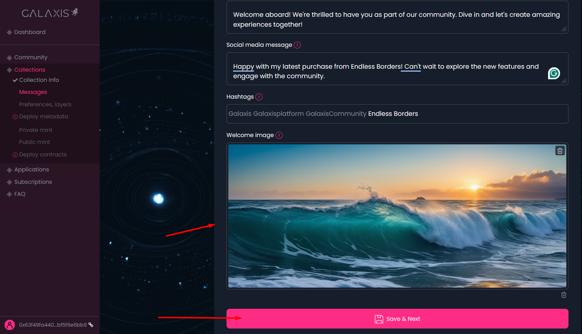
Task: Click the trash icon below the welcome image
Action: tap(564, 295)
